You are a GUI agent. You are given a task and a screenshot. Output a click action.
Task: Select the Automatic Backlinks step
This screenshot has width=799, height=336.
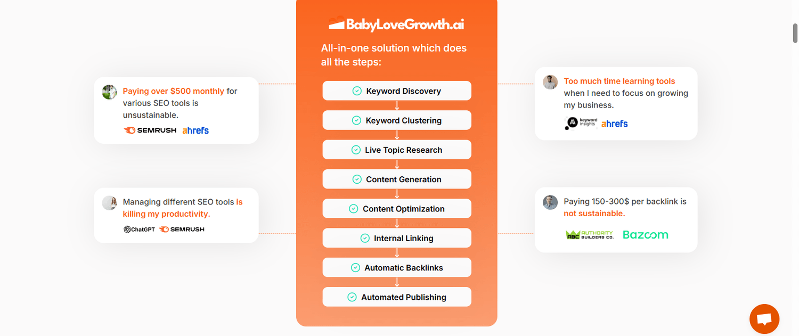click(397, 268)
